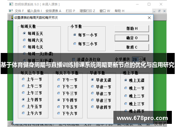175x127 pixels.
Task: Open the 安排课表 A menu
Action: [53, 11]
